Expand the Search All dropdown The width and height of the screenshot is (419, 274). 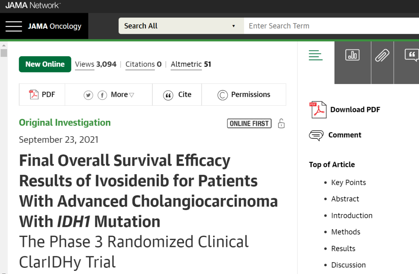(181, 26)
